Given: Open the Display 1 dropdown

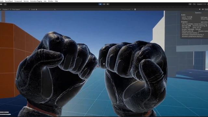Looking at the screenshot, I should pos(6,9).
